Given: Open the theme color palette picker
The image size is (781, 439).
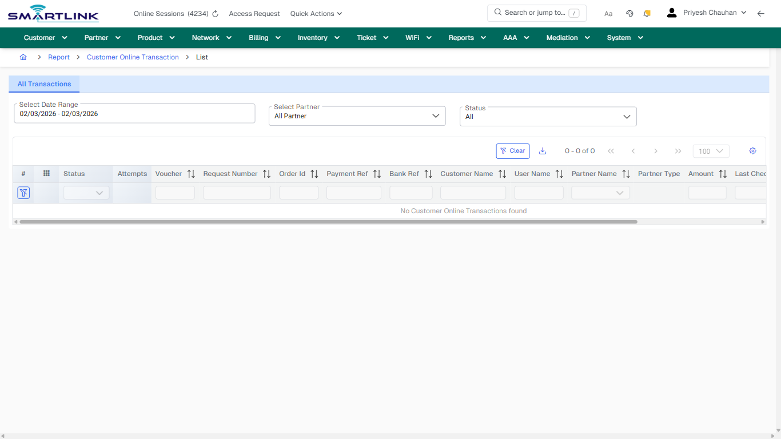Looking at the screenshot, I should (629, 13).
